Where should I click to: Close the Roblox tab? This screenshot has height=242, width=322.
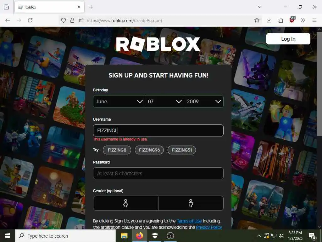click(x=79, y=7)
